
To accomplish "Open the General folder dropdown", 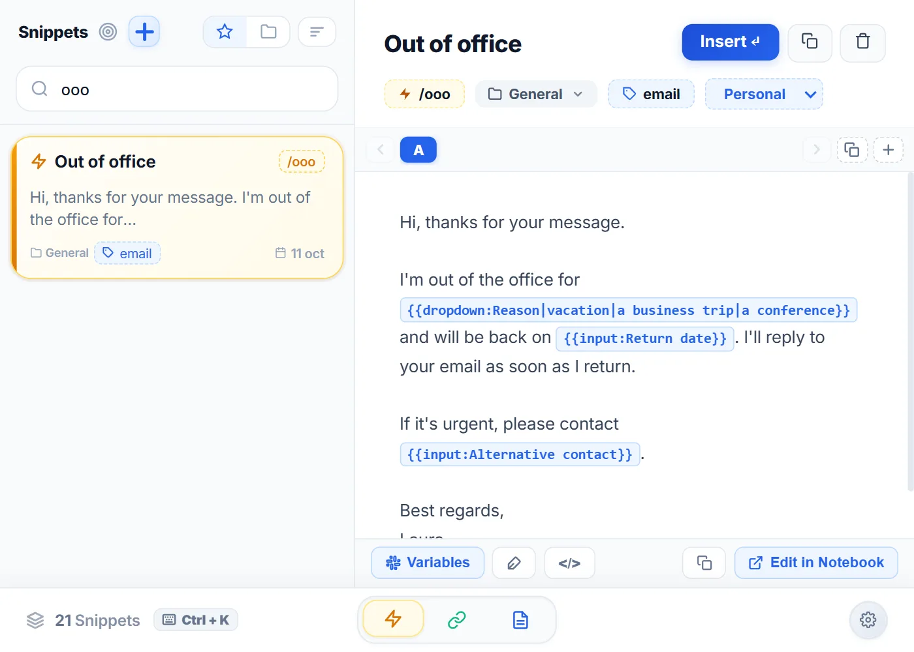I will pos(536,94).
